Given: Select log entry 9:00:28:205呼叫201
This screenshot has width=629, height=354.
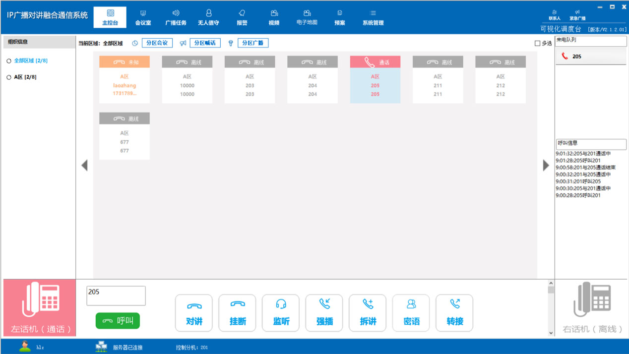Looking at the screenshot, I should coord(578,195).
